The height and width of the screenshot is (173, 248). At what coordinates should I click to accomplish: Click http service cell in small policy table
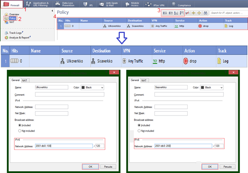point(186,26)
